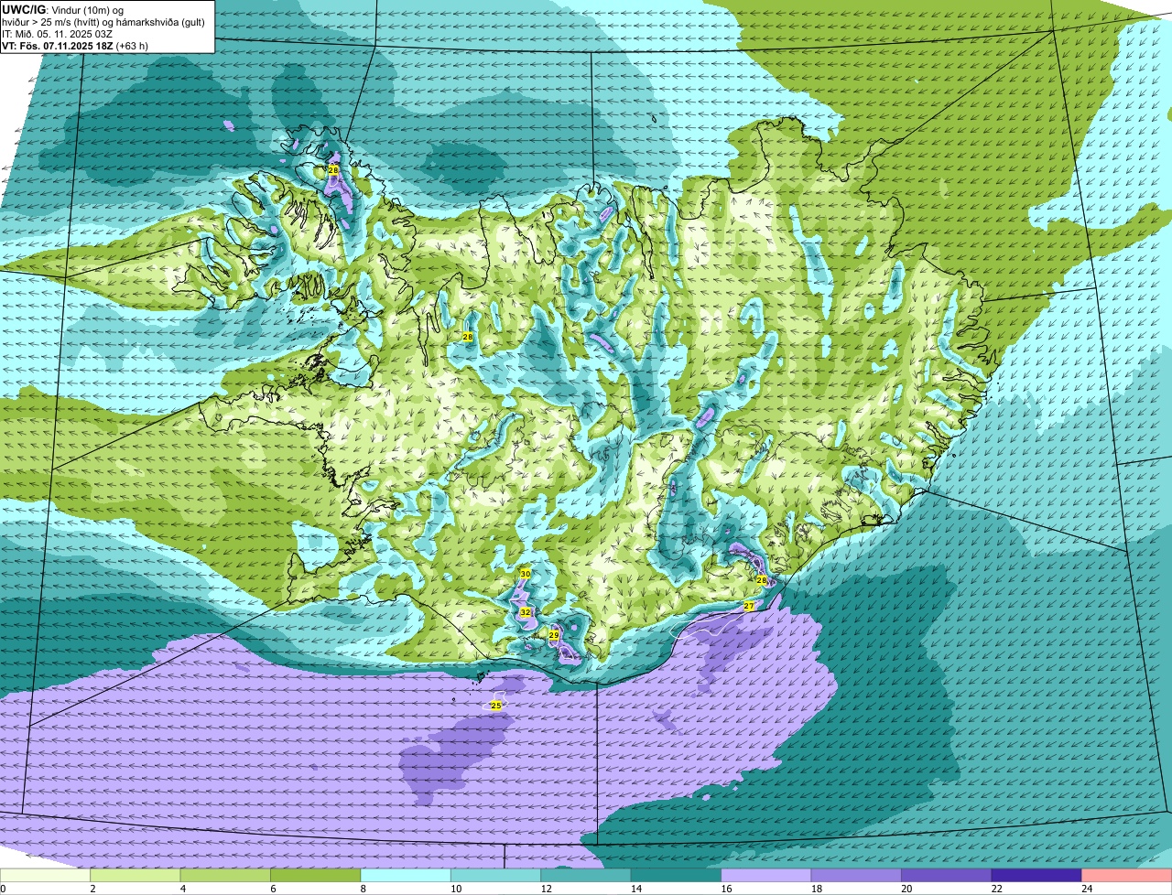Click the 22–24 m/s dark indigo legend swatch

[x=1036, y=875]
